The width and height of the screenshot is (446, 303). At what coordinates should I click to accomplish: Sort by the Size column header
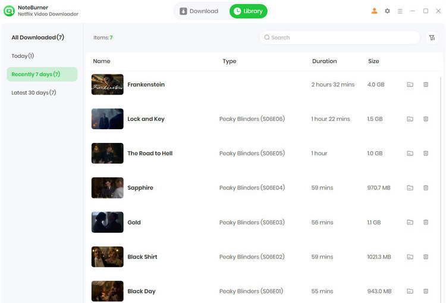point(373,61)
